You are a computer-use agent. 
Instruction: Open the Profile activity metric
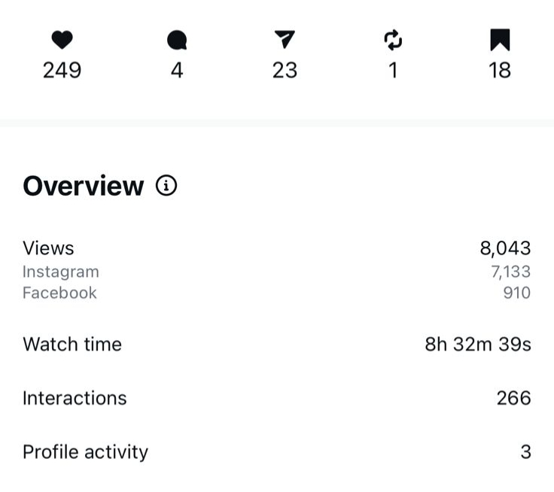pos(85,452)
